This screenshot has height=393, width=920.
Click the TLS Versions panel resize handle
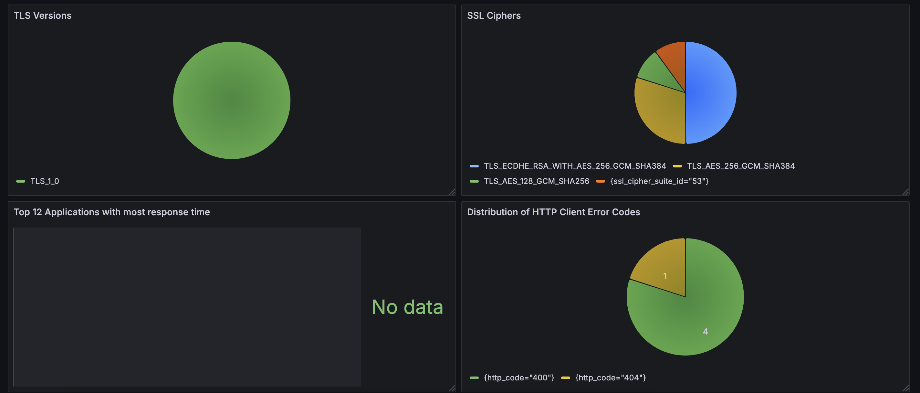click(x=452, y=192)
